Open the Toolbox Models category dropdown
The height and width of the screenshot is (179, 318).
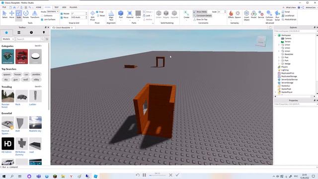tap(8, 39)
